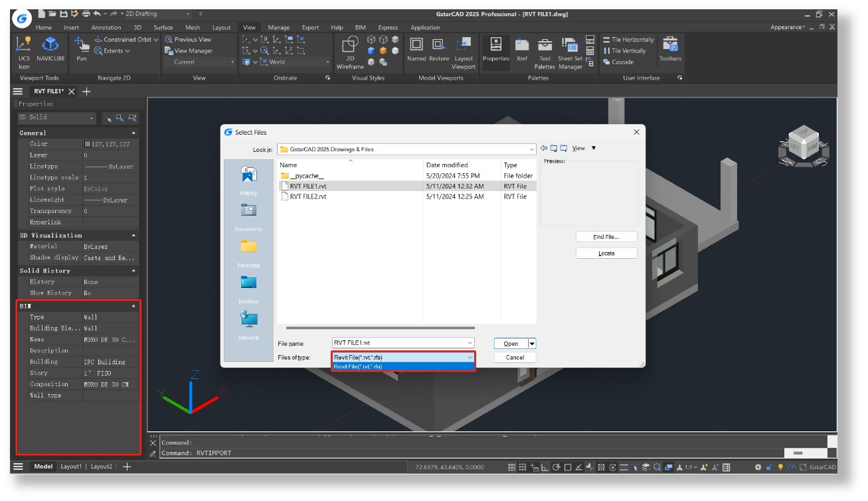Click the Desktop shortcut in the file dialog
Screen dimensions: 868x501
[x=248, y=289]
